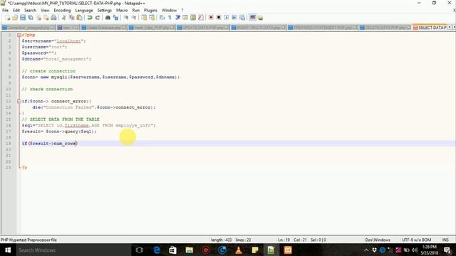
Task: Open Task View from the taskbar
Action: 140,250
